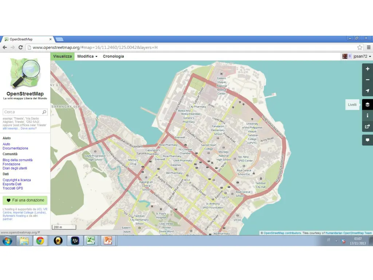
Task: Click the search magnifier icon
Action: point(44,112)
